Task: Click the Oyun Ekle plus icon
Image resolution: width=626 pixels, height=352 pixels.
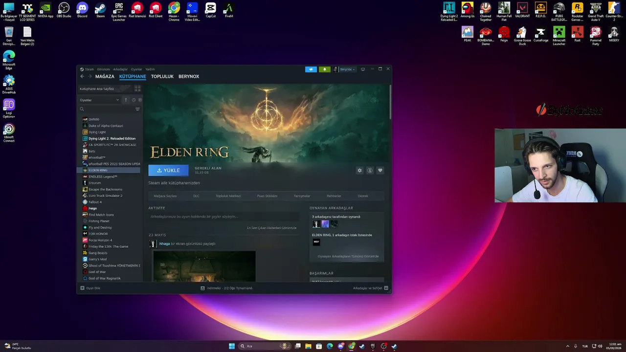Action: click(x=82, y=288)
